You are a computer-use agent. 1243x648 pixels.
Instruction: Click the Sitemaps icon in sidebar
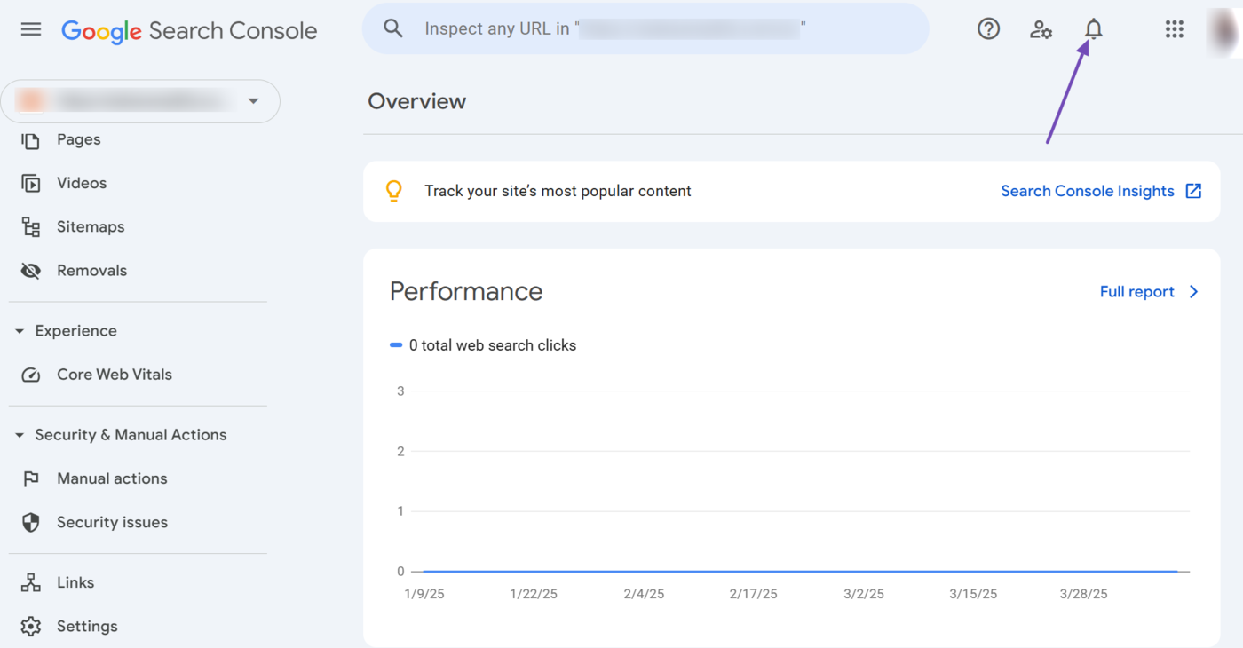pyautogui.click(x=31, y=227)
